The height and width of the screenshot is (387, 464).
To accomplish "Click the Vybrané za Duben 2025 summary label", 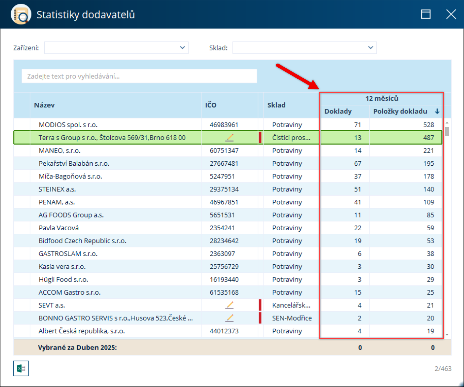I will (77, 347).
